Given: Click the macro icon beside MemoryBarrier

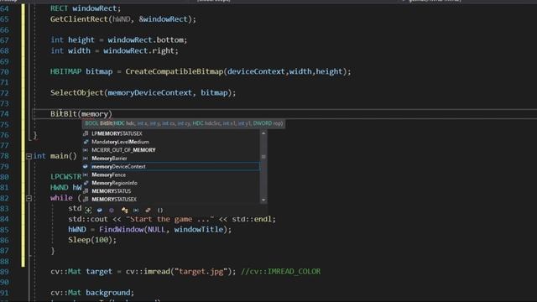Looking at the screenshot, I should (86, 159).
